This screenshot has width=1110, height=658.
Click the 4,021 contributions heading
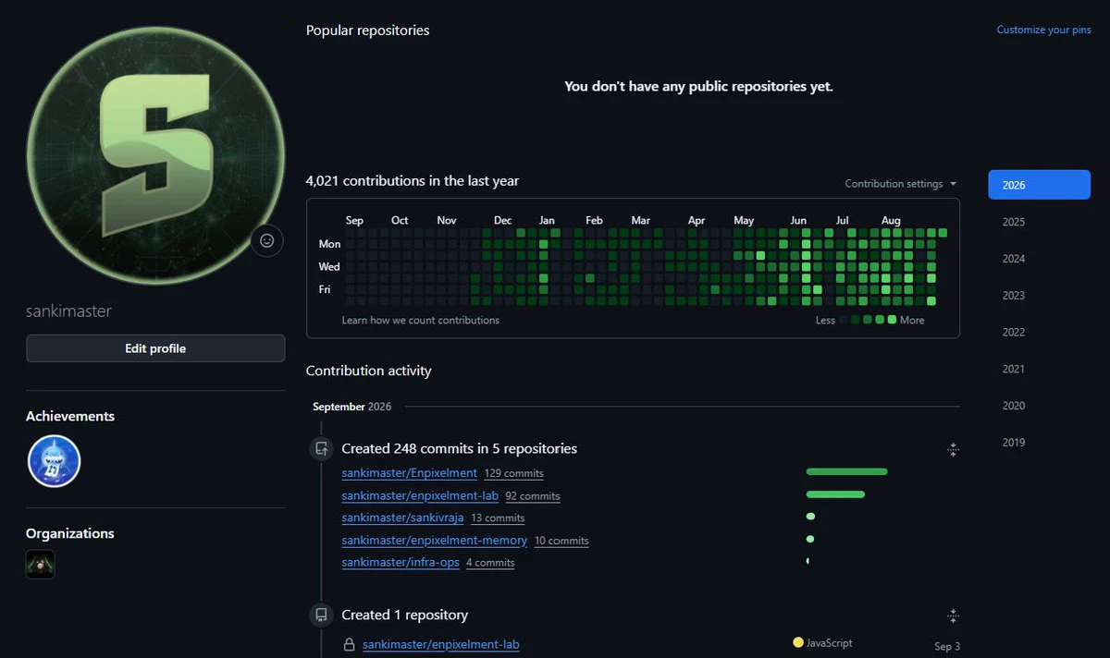tap(413, 181)
